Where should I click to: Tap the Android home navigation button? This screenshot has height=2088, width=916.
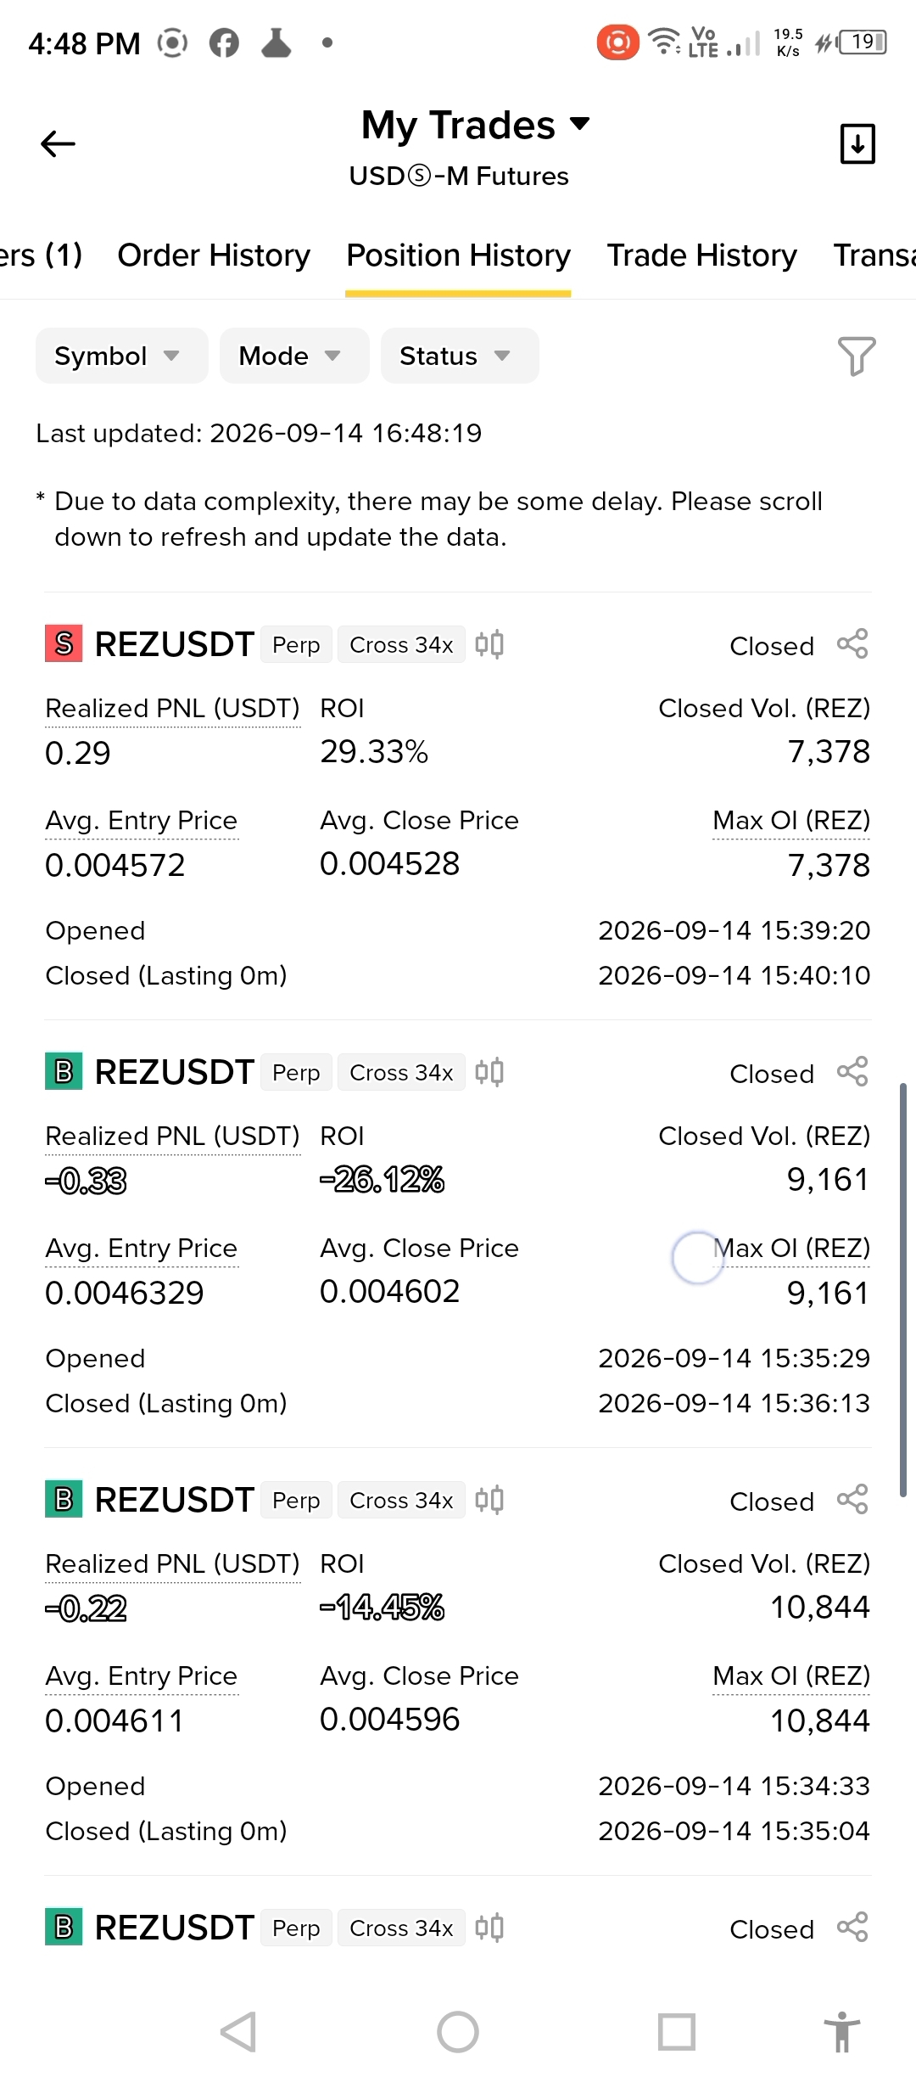coord(458,2032)
